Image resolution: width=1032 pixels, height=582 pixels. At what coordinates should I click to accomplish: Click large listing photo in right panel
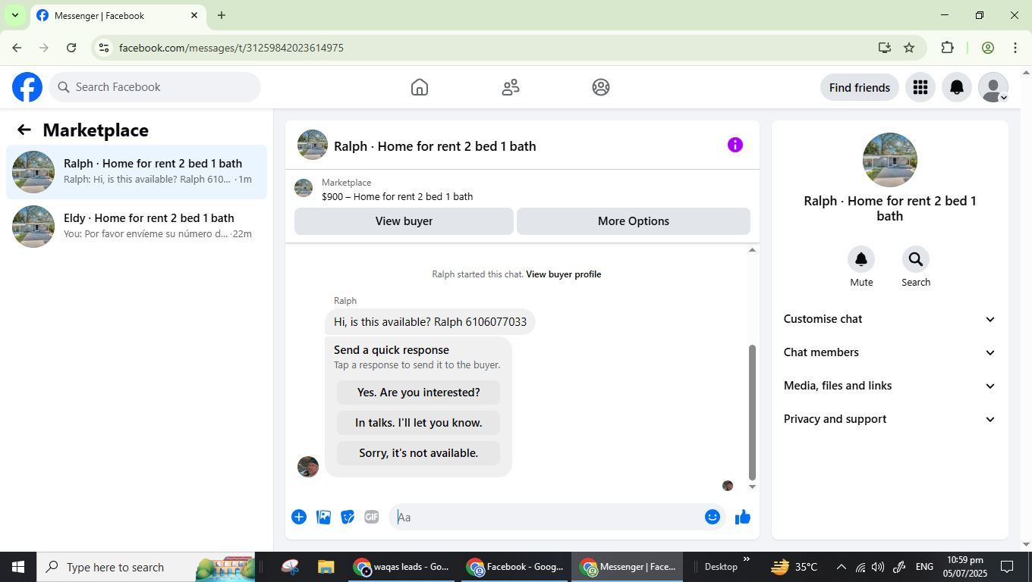coord(890,160)
